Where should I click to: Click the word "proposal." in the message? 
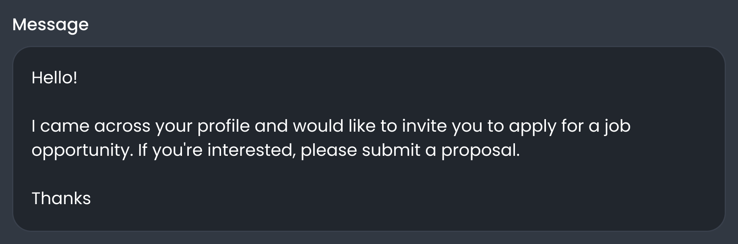tap(481, 151)
